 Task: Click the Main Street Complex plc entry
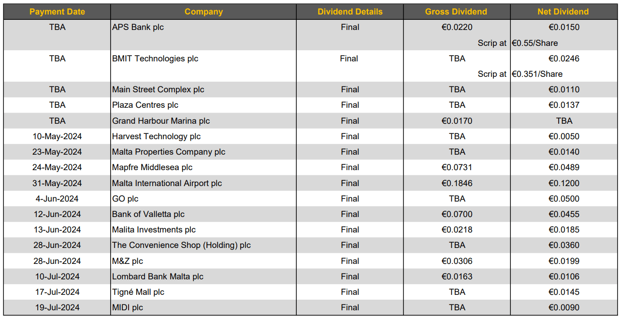pyautogui.click(x=158, y=89)
